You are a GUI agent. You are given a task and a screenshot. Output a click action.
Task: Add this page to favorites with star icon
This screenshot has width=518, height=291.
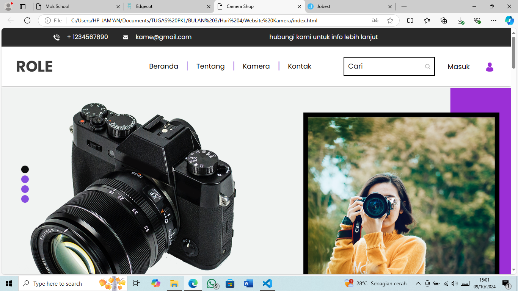click(x=390, y=20)
